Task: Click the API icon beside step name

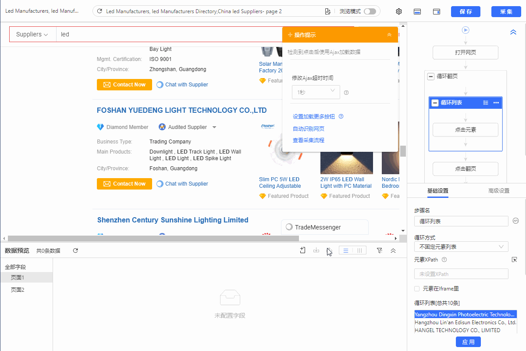Action: 516,221
